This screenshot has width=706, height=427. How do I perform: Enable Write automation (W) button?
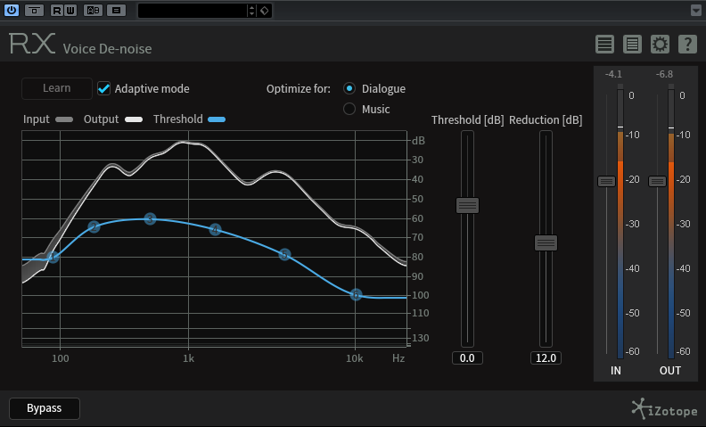click(70, 10)
